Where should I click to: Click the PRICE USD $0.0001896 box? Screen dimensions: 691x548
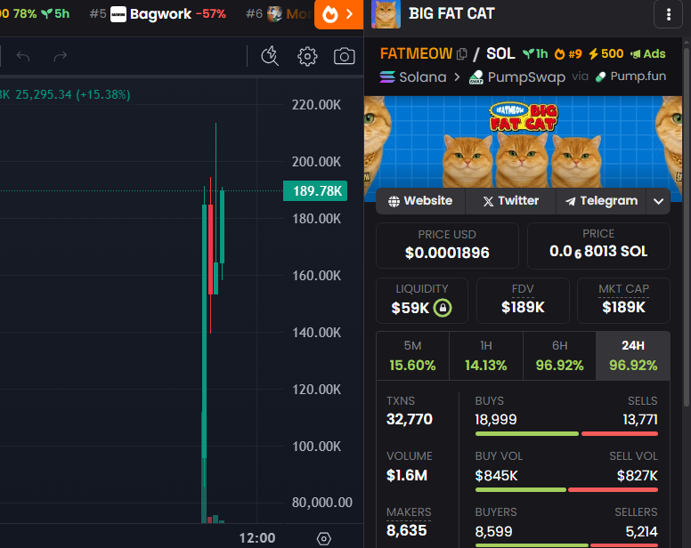click(x=447, y=246)
